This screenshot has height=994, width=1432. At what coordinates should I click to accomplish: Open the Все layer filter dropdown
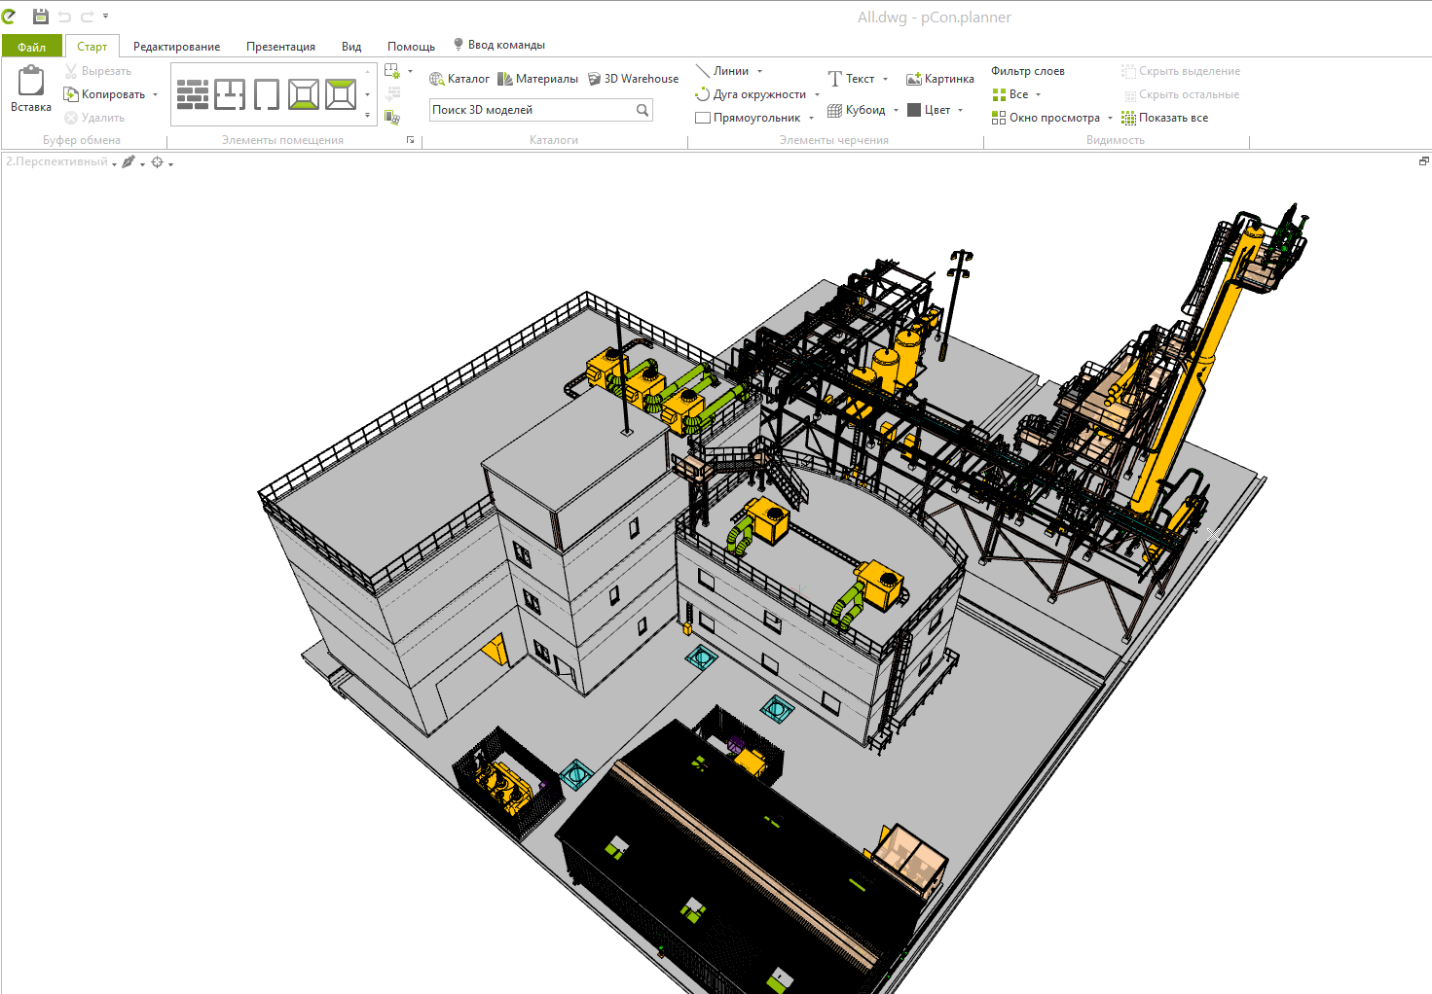pos(1038,94)
